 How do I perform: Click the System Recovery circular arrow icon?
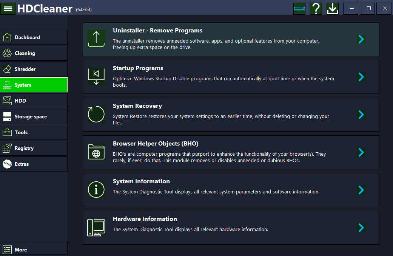click(x=96, y=114)
